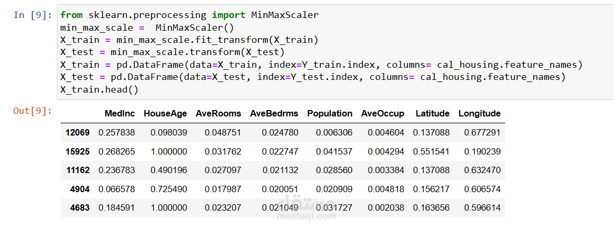Place cursor on the X_train.head() line
Viewport: 614px width, 226px height.
point(99,90)
